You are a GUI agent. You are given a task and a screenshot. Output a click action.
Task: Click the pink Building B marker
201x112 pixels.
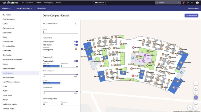pyautogui.click(x=133, y=48)
